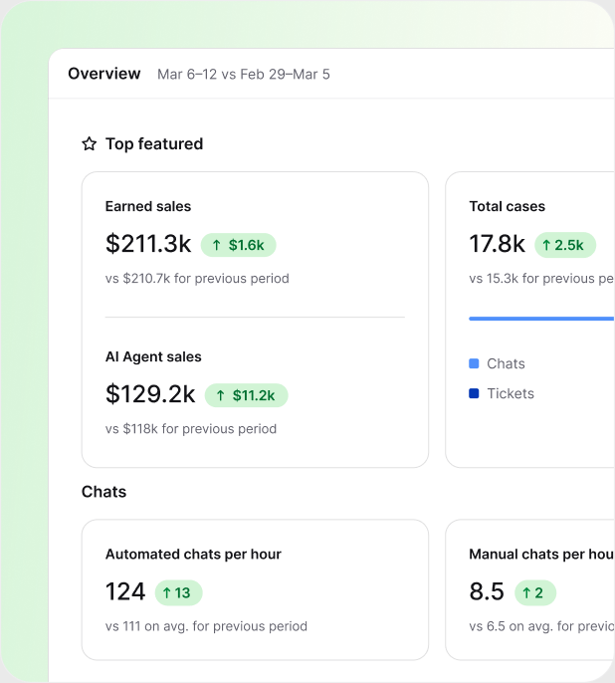Click 'vs 111 on avg. for previous period'
The height and width of the screenshot is (683, 615).
tap(206, 626)
